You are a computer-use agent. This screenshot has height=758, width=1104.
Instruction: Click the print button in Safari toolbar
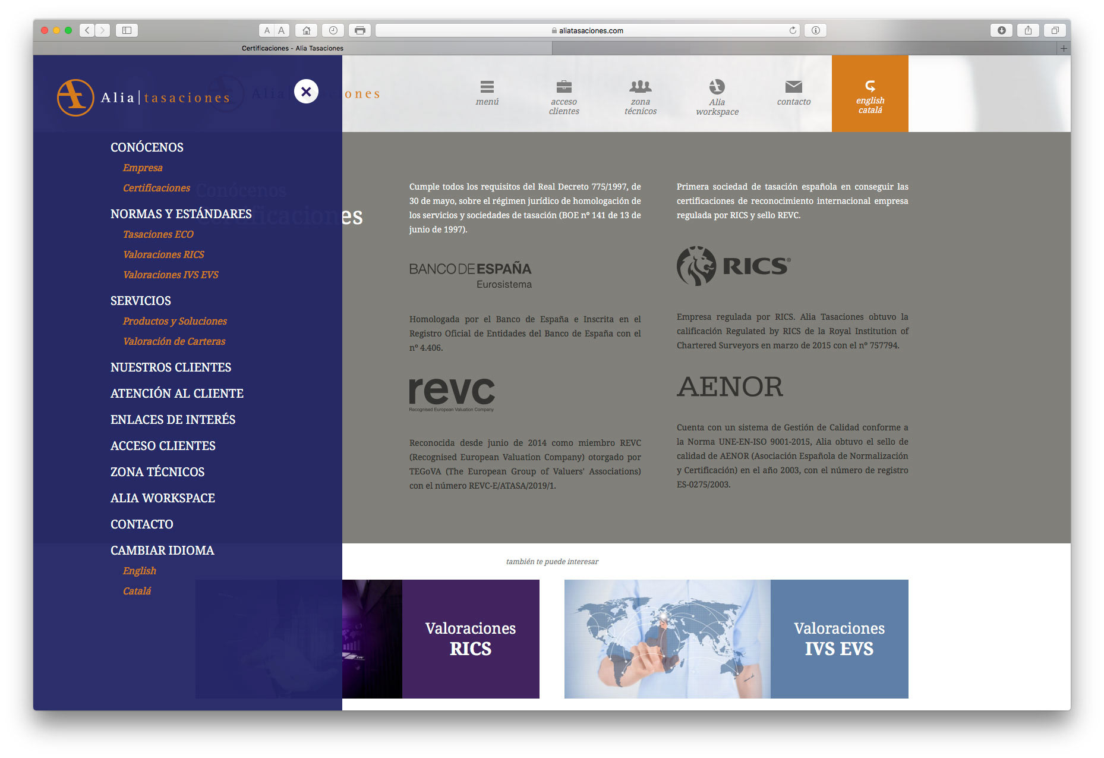[359, 30]
